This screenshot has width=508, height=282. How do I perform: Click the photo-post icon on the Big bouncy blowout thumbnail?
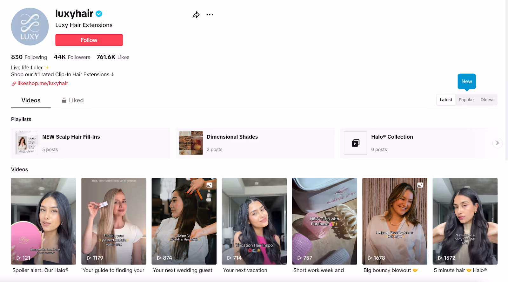click(420, 185)
